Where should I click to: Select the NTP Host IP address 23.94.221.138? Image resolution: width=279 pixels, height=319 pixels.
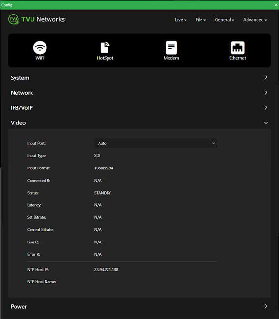106,270
